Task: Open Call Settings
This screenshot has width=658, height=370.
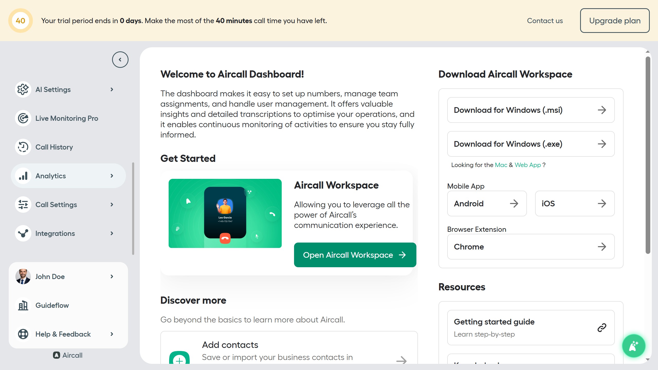Action: tap(68, 205)
